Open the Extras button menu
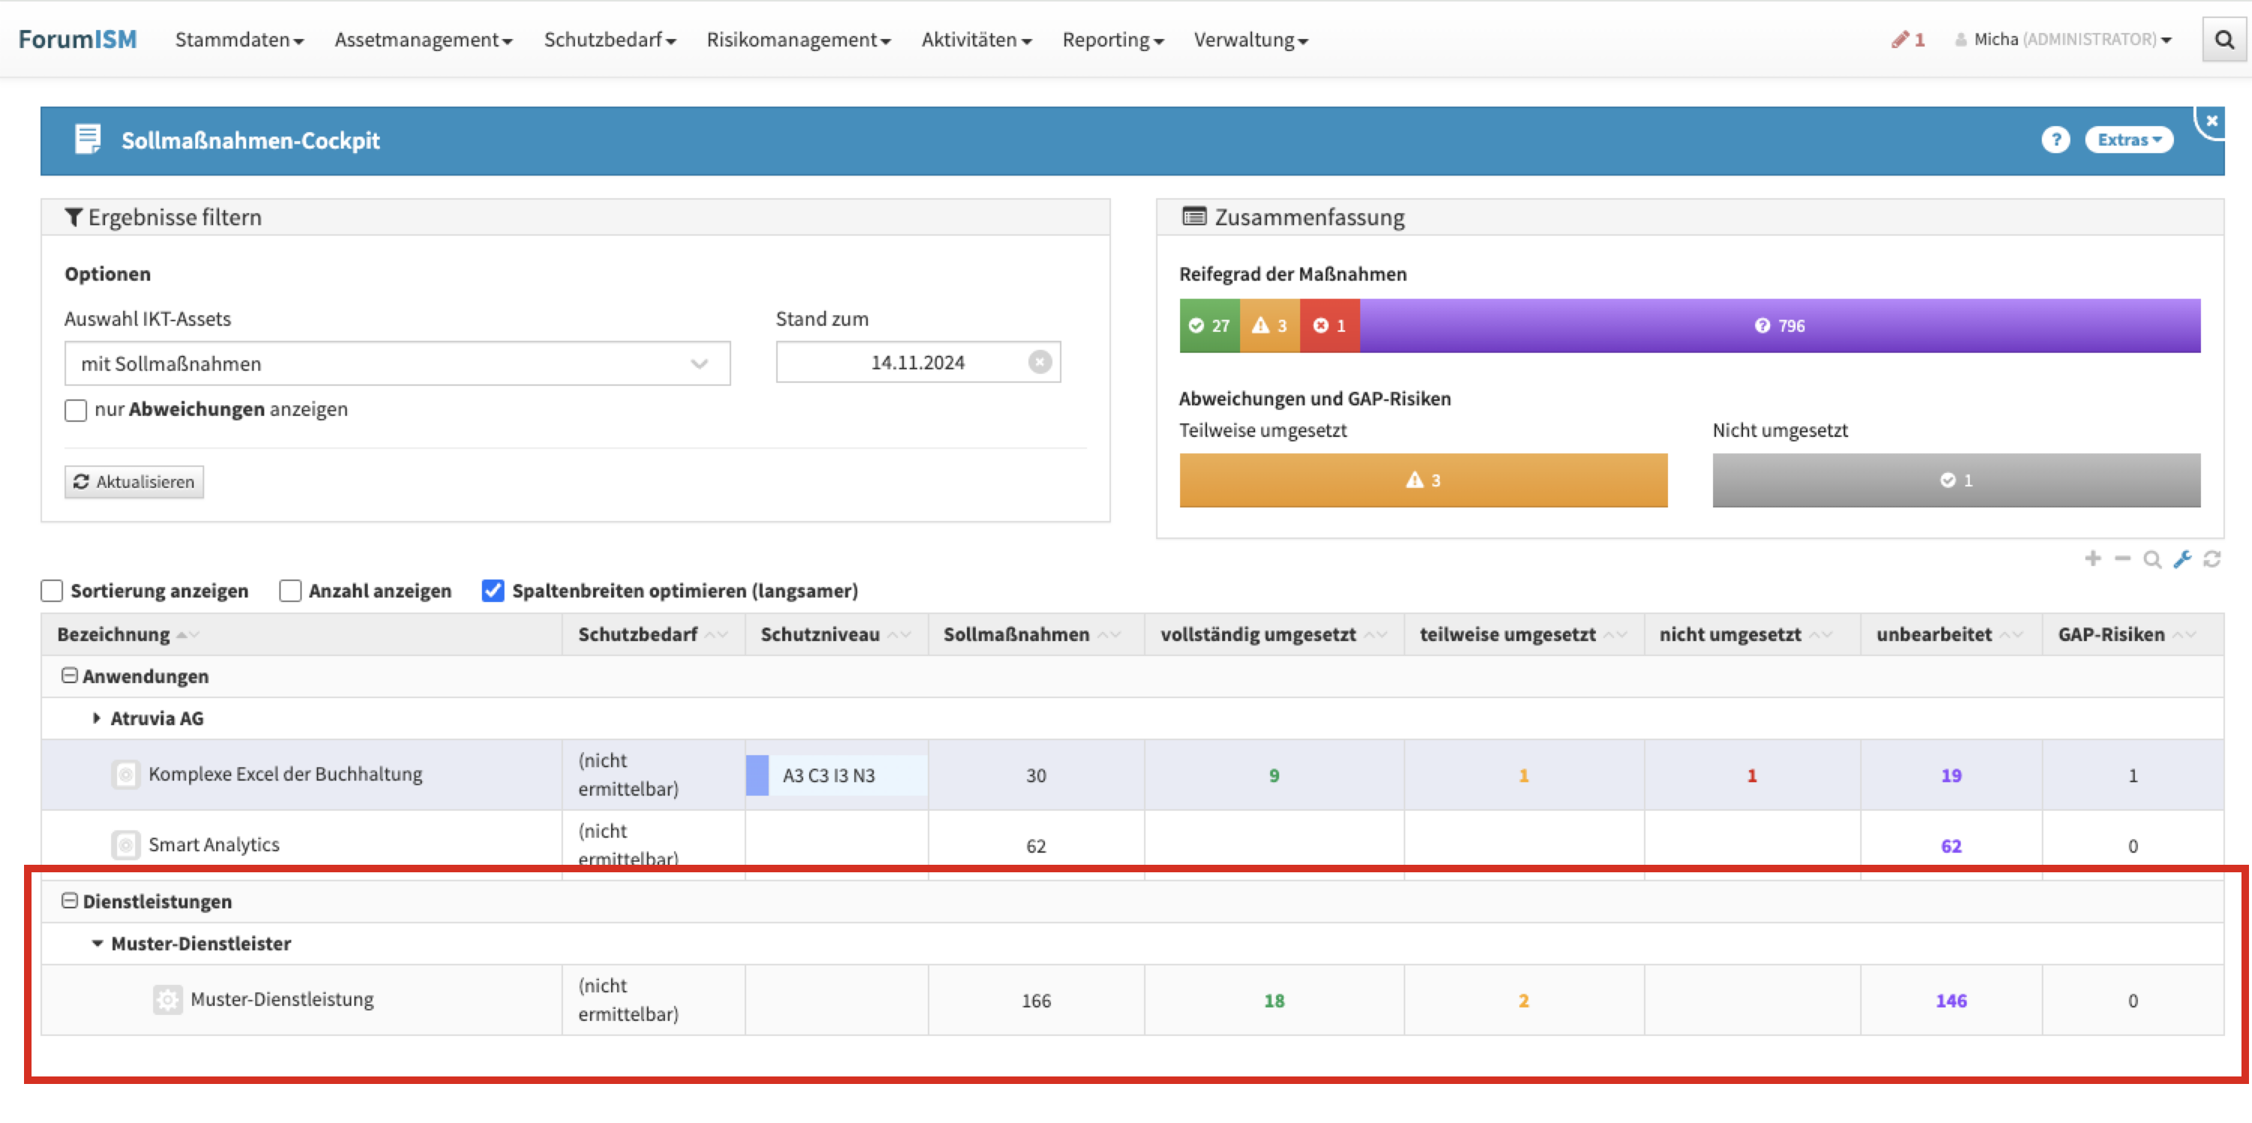 point(2128,140)
